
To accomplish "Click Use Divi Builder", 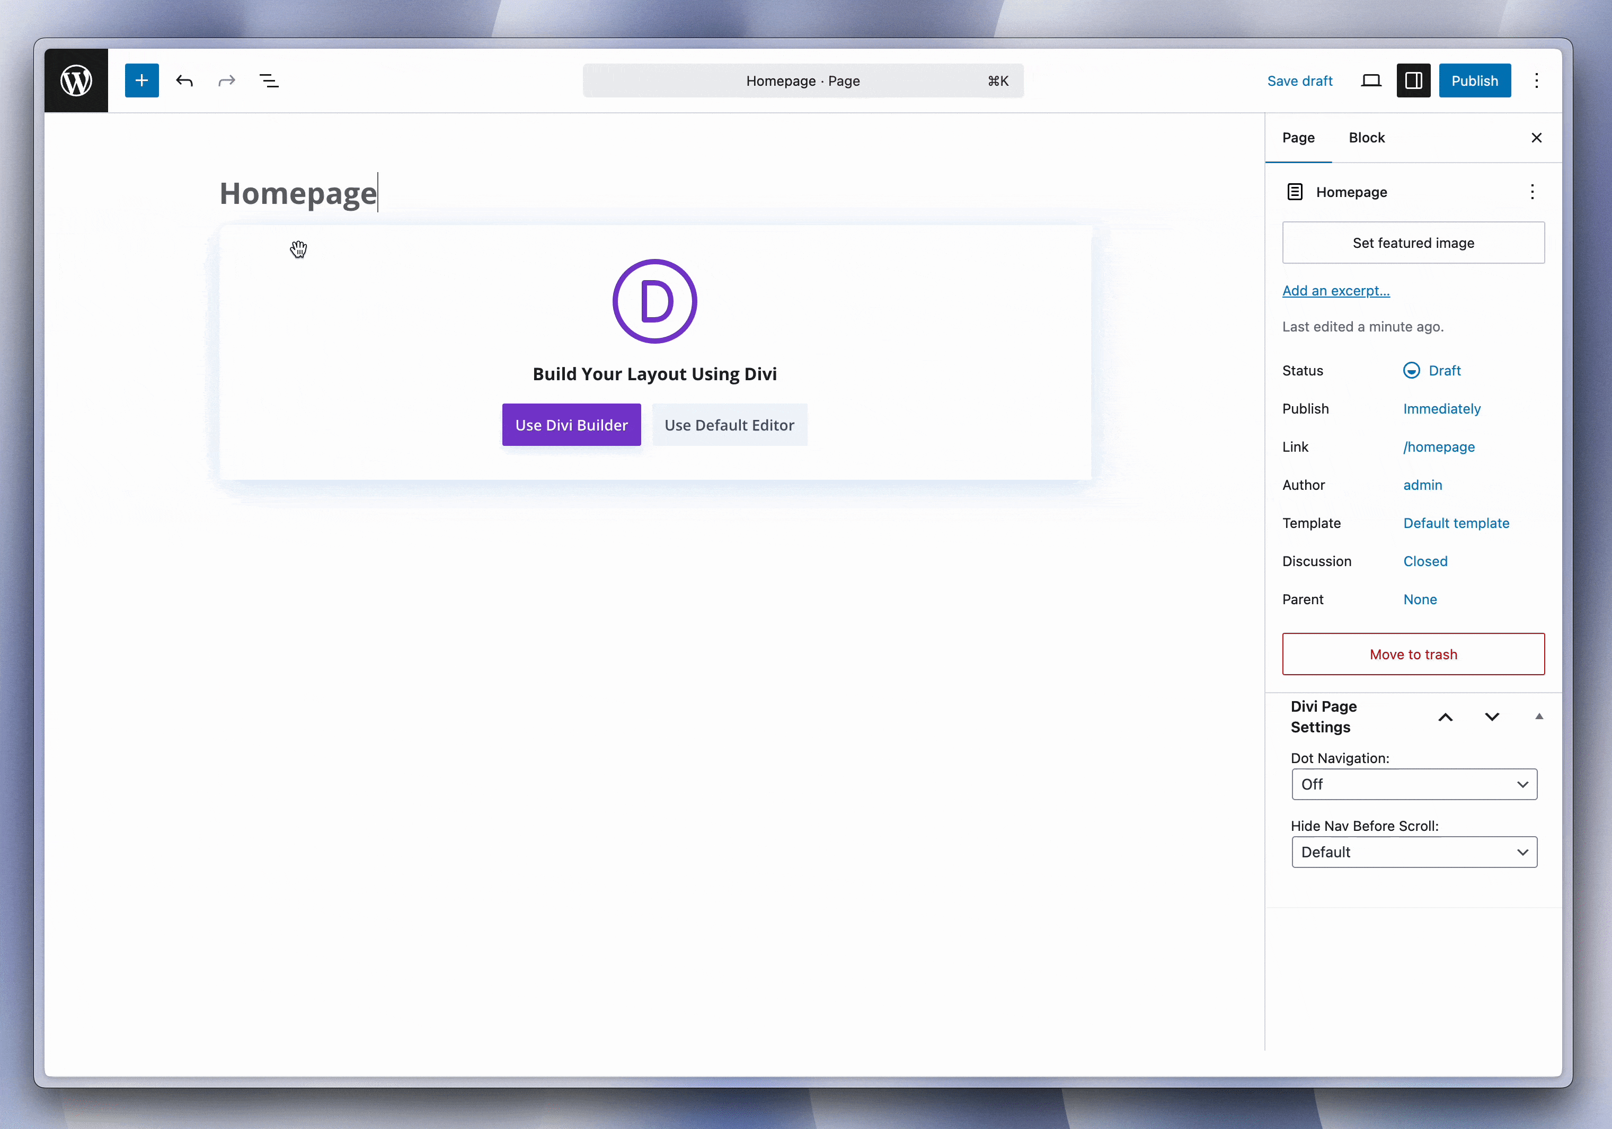I will pos(571,425).
